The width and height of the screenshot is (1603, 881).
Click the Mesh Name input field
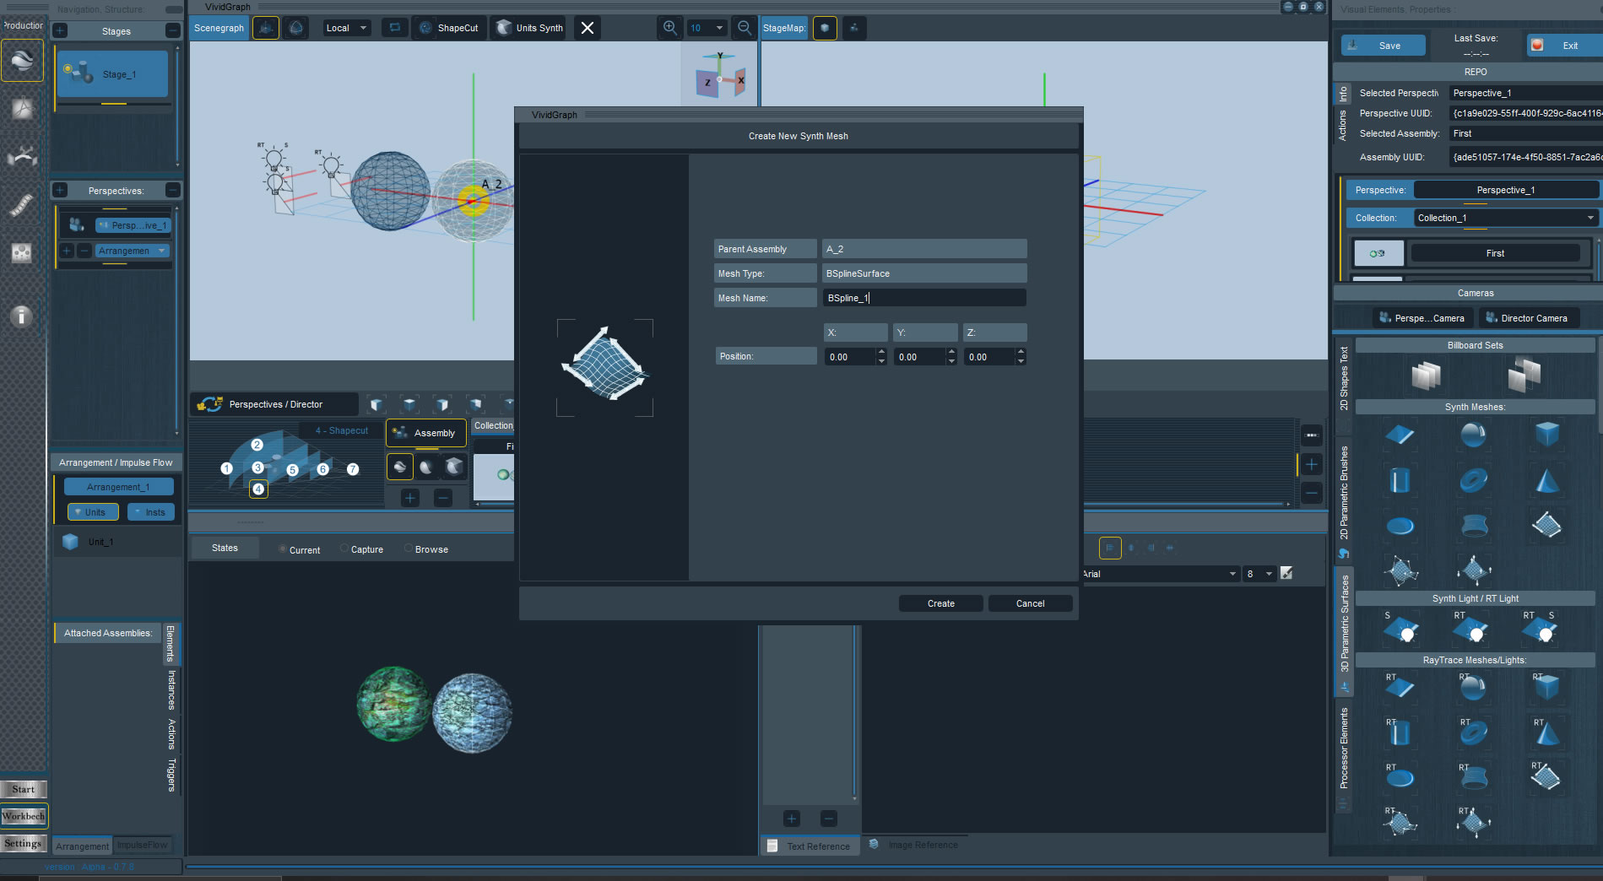tap(924, 298)
